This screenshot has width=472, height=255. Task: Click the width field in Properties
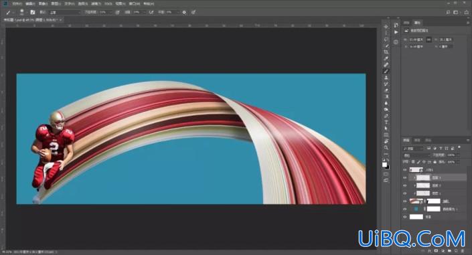(x=416, y=39)
